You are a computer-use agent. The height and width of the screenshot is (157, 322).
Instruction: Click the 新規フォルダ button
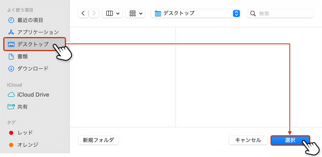coord(98,140)
